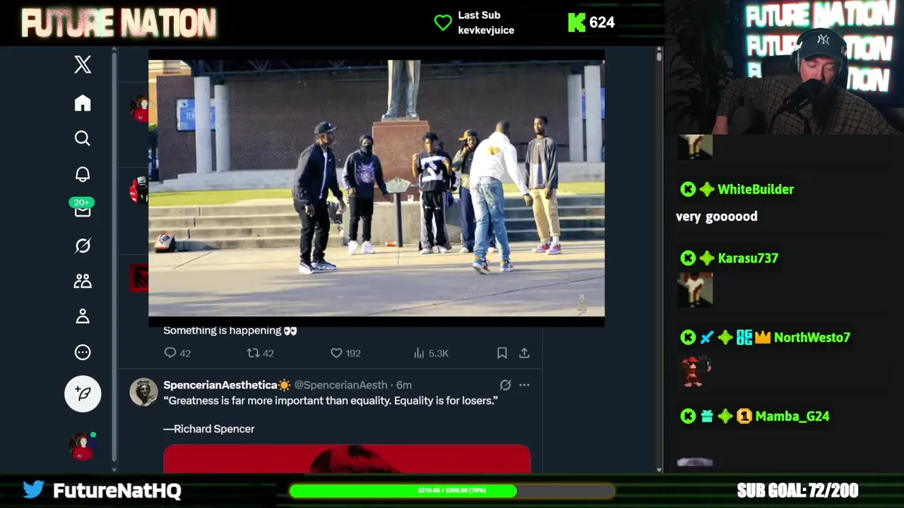Click Karasu737 username in chat
Viewport: 904px width, 508px height.
pos(748,258)
